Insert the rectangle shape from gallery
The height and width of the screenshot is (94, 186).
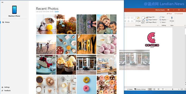(125, 18)
